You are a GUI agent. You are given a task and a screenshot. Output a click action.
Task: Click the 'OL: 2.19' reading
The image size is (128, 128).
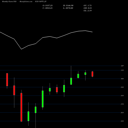(88, 11)
